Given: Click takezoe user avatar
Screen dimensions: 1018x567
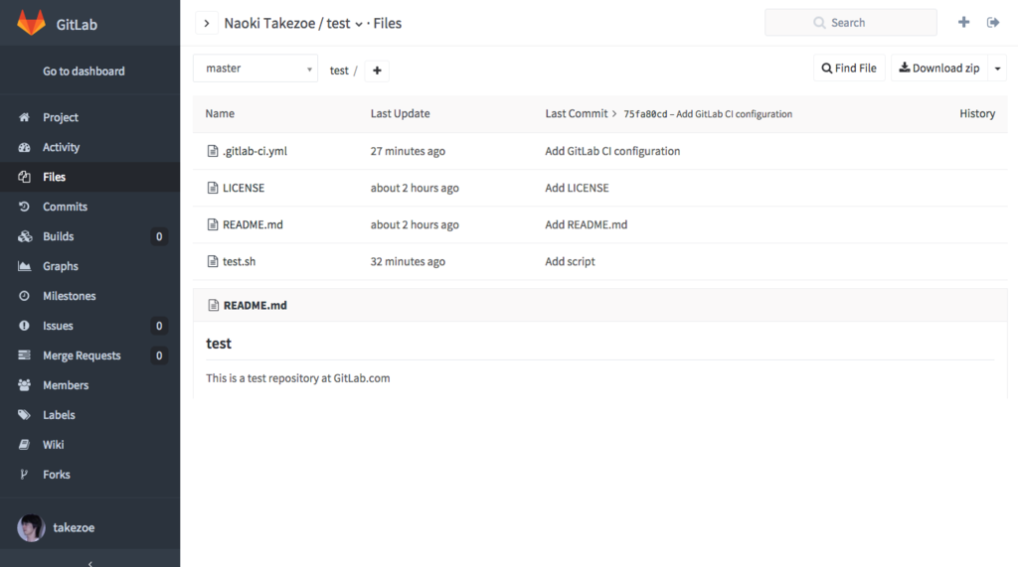Looking at the screenshot, I should (x=31, y=528).
